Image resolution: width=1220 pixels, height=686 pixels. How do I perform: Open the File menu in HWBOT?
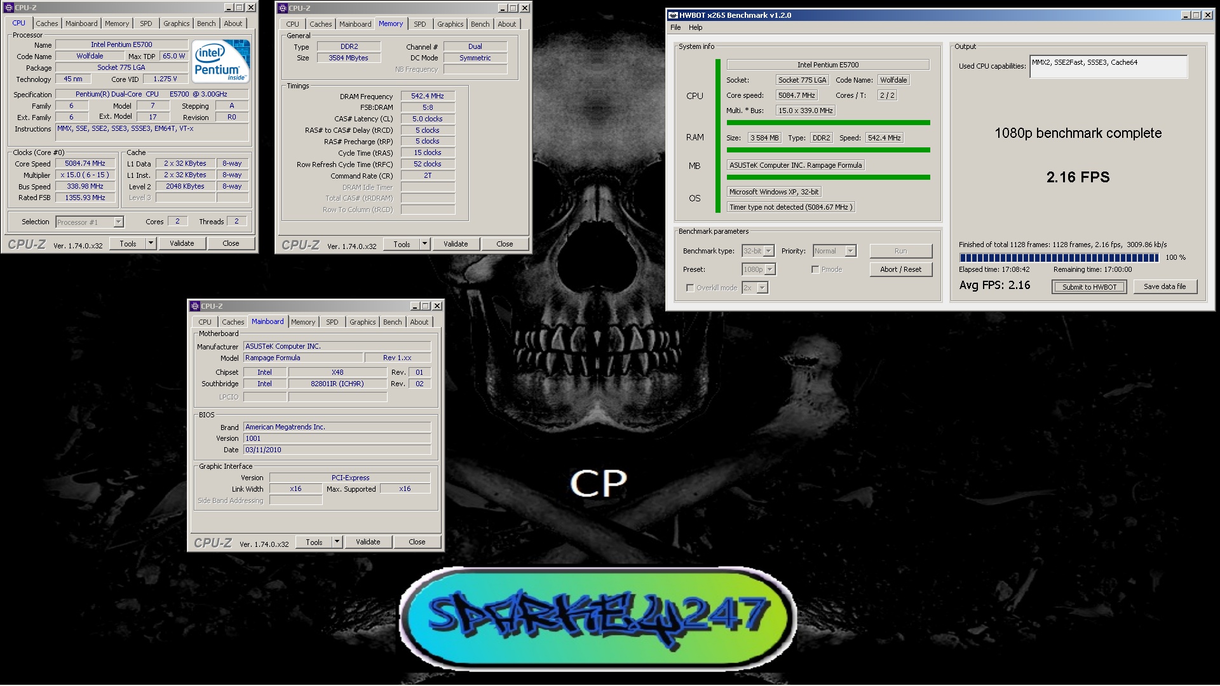(675, 27)
